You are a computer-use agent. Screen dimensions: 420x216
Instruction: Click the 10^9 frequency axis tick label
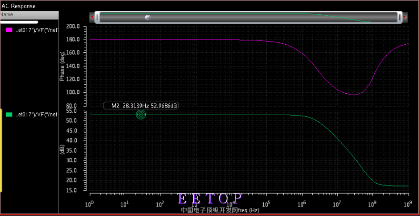click(x=408, y=205)
